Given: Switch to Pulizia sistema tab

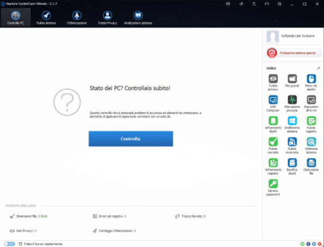Looking at the screenshot, I should [x=46, y=18].
